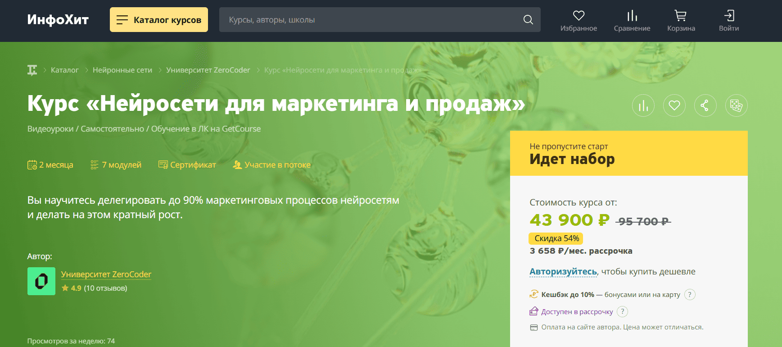Click the 4.9 rating star
The width and height of the screenshot is (782, 347).
click(65, 288)
